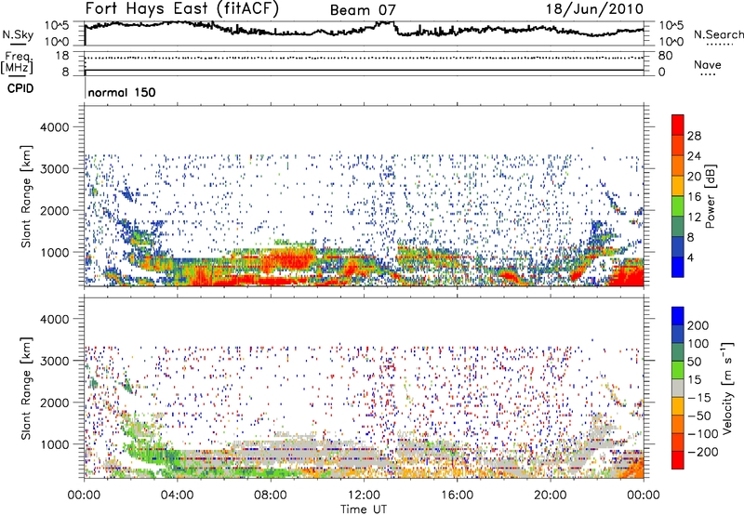Screen dimensions: 744x515
Task: Pick the light green Velocity segment between 15 and 50
Action: [678, 370]
